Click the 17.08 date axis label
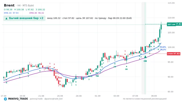Viewport: 182px width, 102px height. coord(3,96)
